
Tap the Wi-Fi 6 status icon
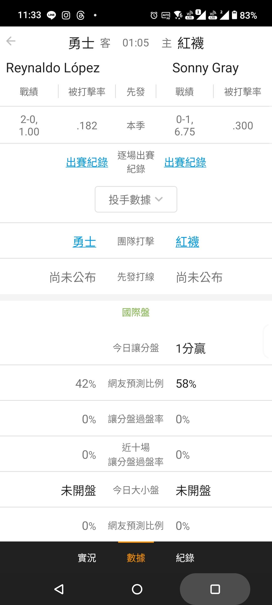tap(178, 15)
